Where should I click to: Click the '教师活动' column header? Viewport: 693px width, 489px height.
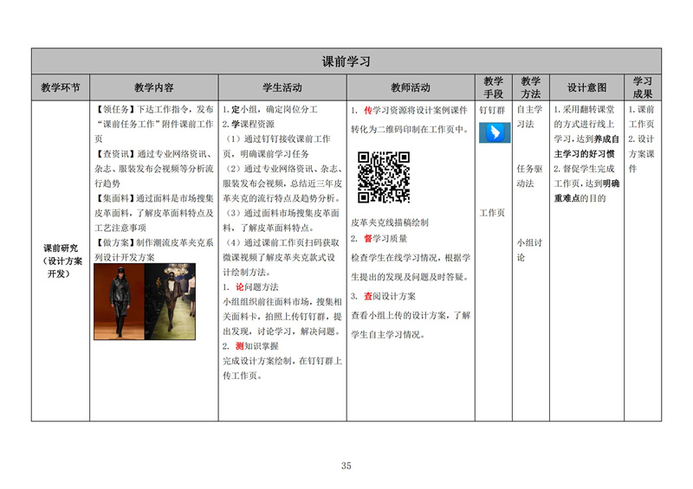point(411,87)
